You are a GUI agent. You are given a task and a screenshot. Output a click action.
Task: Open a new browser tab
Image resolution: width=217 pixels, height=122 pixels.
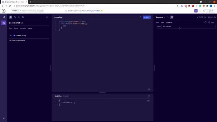pyautogui.click(x=31, y=2)
